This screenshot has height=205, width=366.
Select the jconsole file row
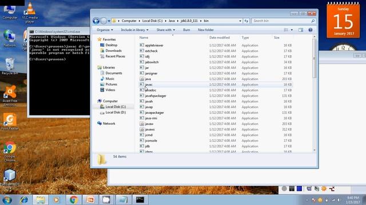[x=216, y=141]
